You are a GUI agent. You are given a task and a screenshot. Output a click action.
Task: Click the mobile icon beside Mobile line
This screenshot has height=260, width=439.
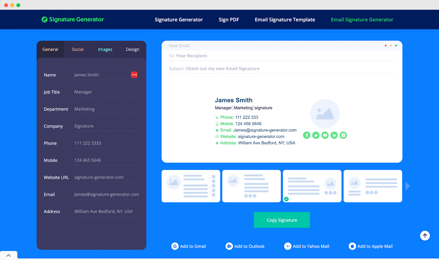pyautogui.click(x=217, y=124)
